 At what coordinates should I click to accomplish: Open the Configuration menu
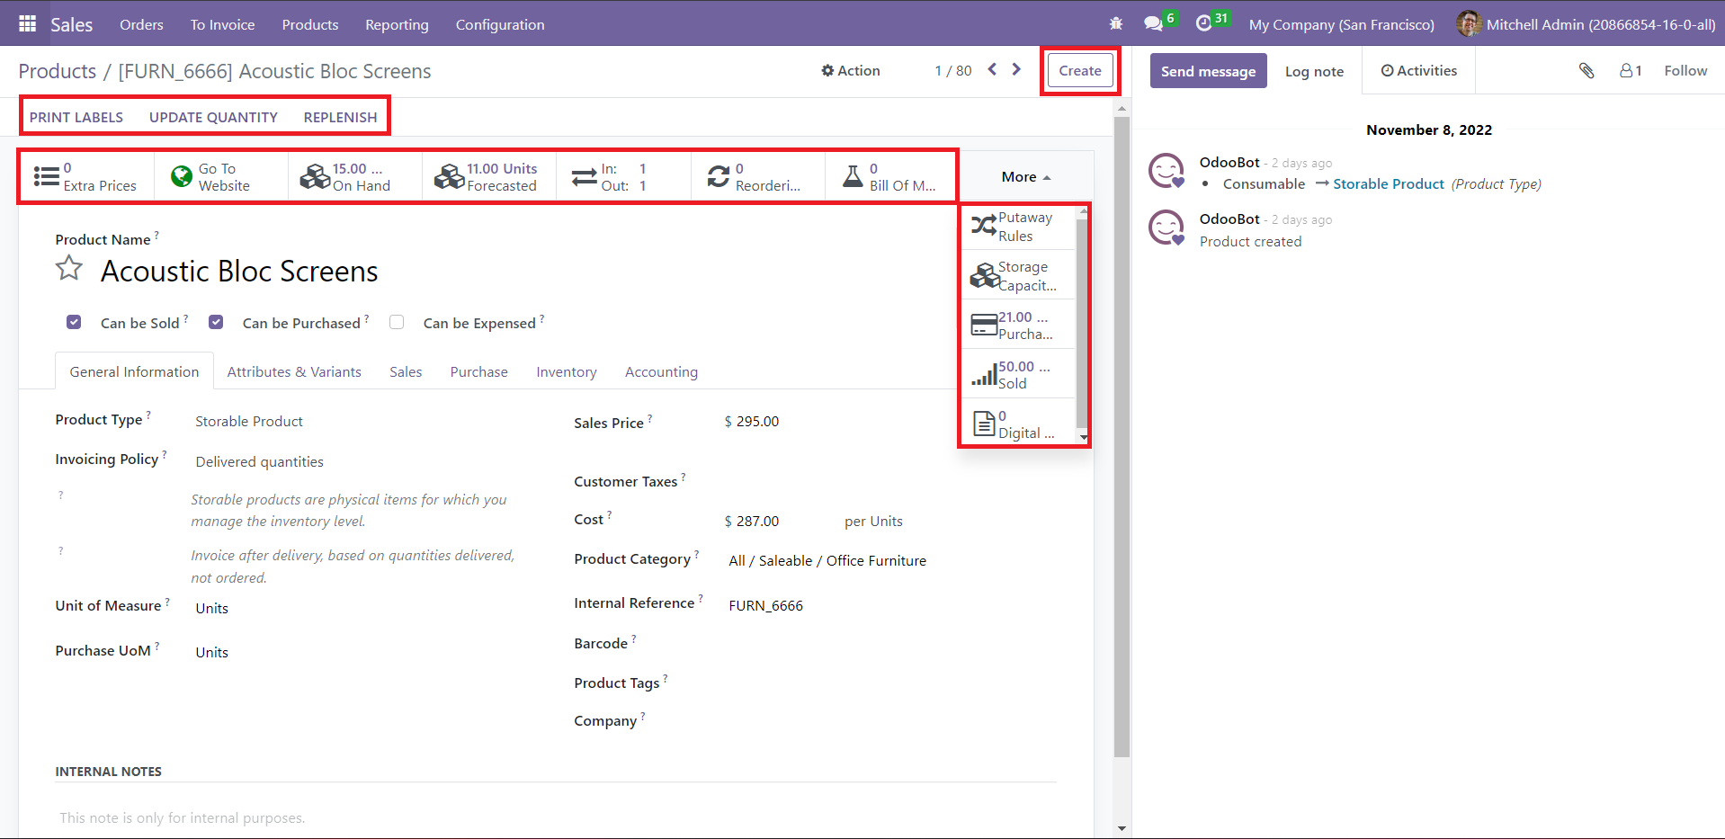[500, 24]
